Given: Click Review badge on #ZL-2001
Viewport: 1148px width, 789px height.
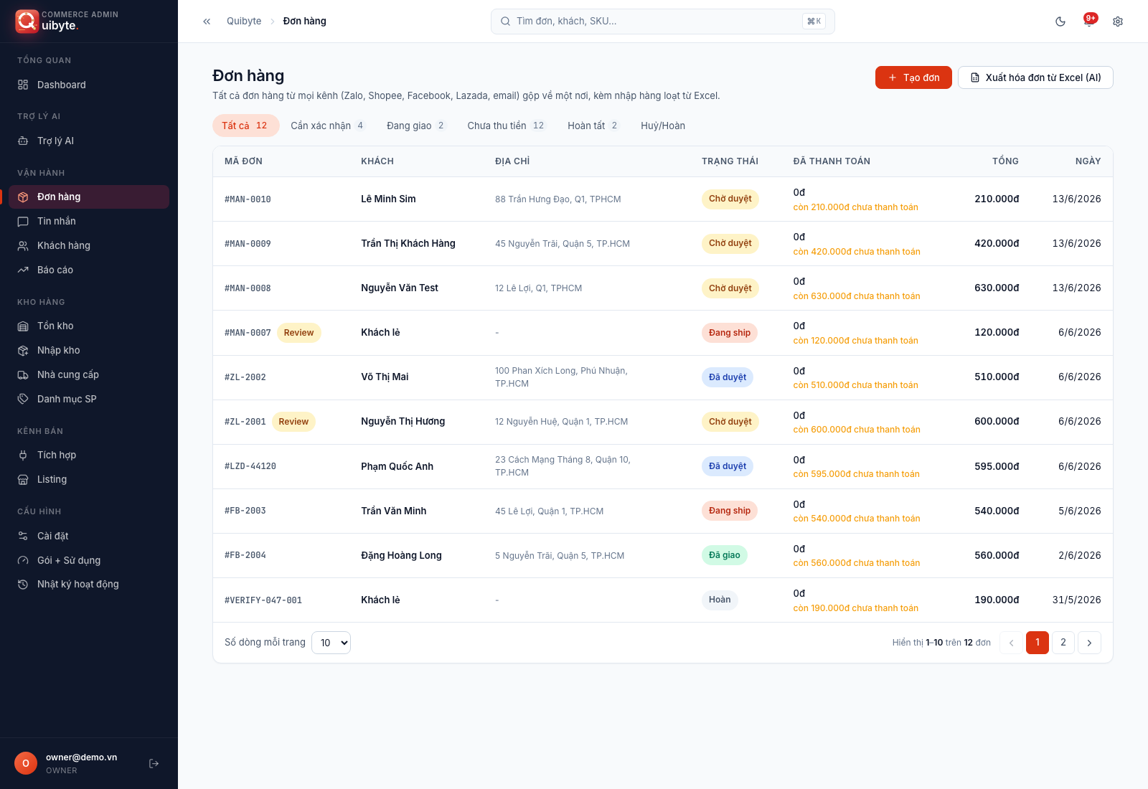Looking at the screenshot, I should 293,422.
